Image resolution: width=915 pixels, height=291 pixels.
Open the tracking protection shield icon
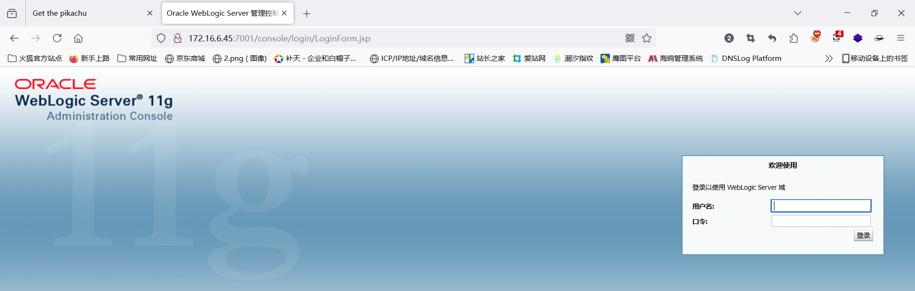(x=161, y=38)
